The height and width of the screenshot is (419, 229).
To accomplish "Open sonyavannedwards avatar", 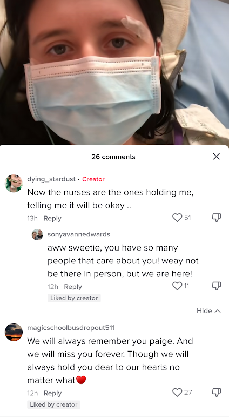I will click(x=37, y=235).
